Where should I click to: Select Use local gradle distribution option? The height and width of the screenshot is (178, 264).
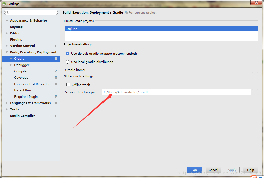(x=67, y=62)
